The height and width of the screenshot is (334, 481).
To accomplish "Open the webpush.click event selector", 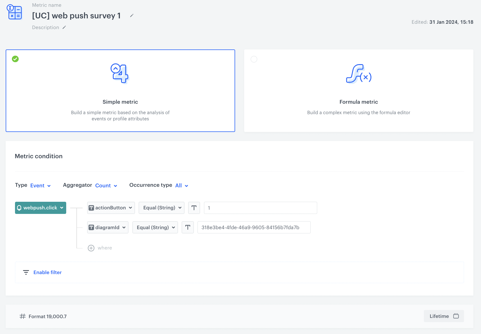I will pyautogui.click(x=40, y=208).
